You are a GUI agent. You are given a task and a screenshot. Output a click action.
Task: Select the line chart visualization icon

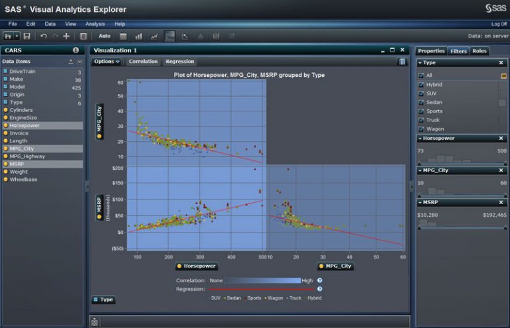[154, 36]
